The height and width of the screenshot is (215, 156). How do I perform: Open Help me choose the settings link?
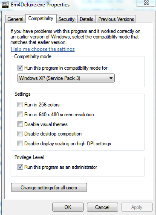tap(43, 49)
